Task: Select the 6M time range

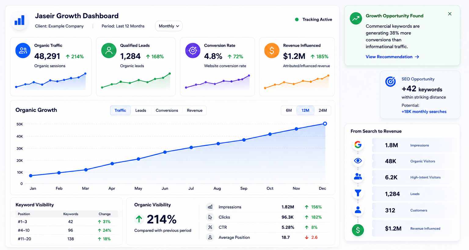Action: 289,110
